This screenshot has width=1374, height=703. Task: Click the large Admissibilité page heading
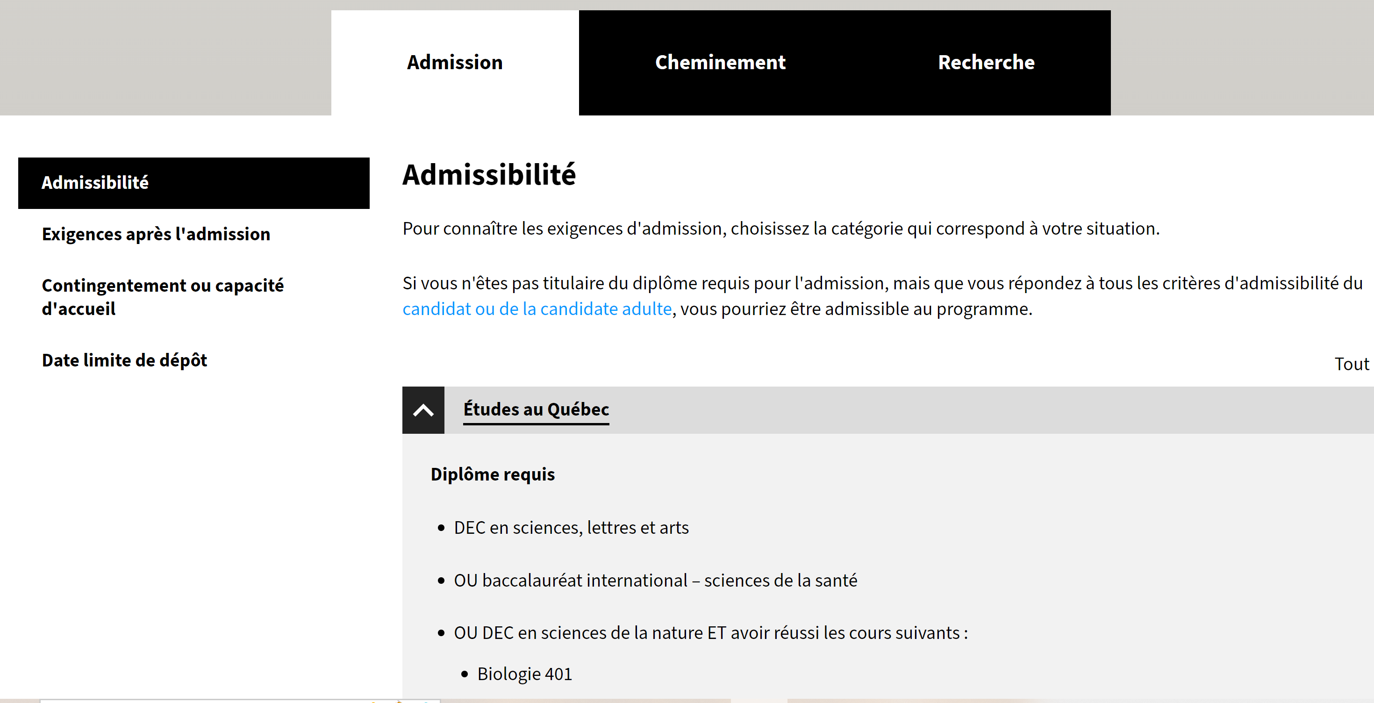[488, 174]
